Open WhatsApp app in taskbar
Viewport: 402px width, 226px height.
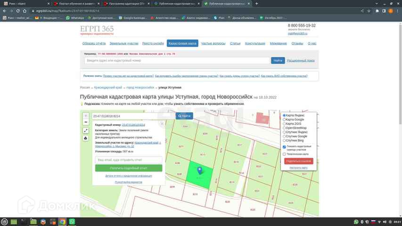72,222
